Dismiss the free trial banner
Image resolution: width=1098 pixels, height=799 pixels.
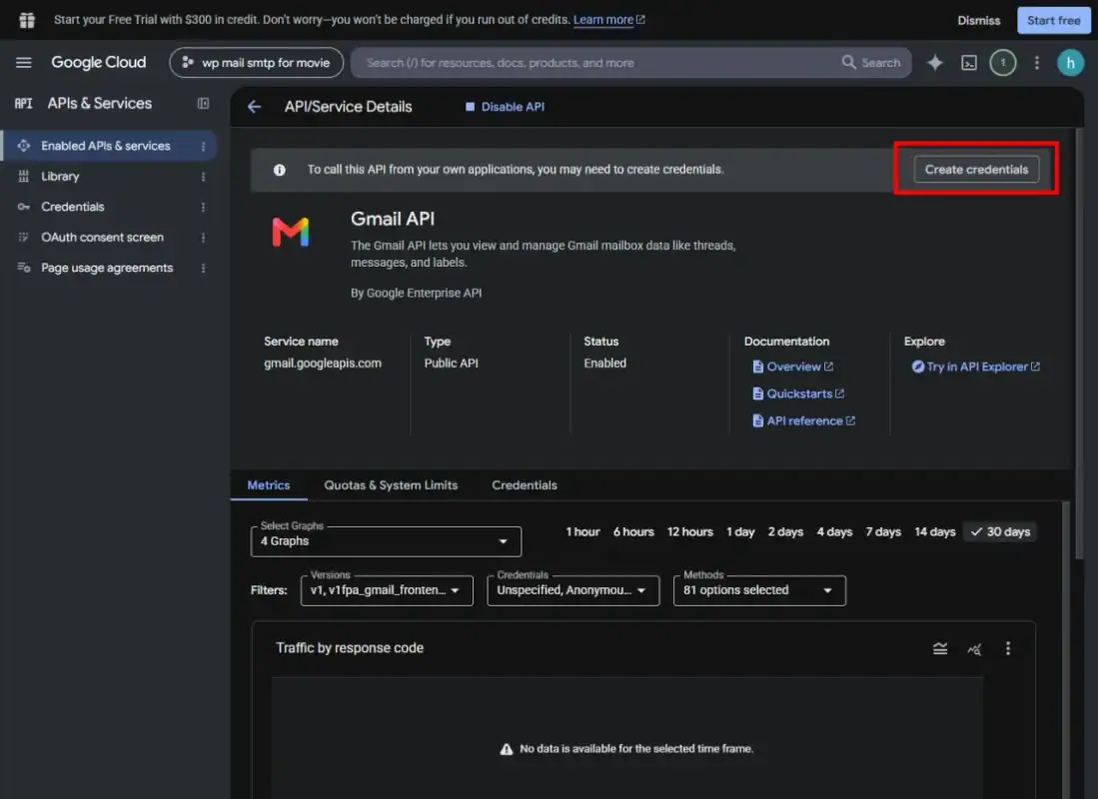coord(978,20)
